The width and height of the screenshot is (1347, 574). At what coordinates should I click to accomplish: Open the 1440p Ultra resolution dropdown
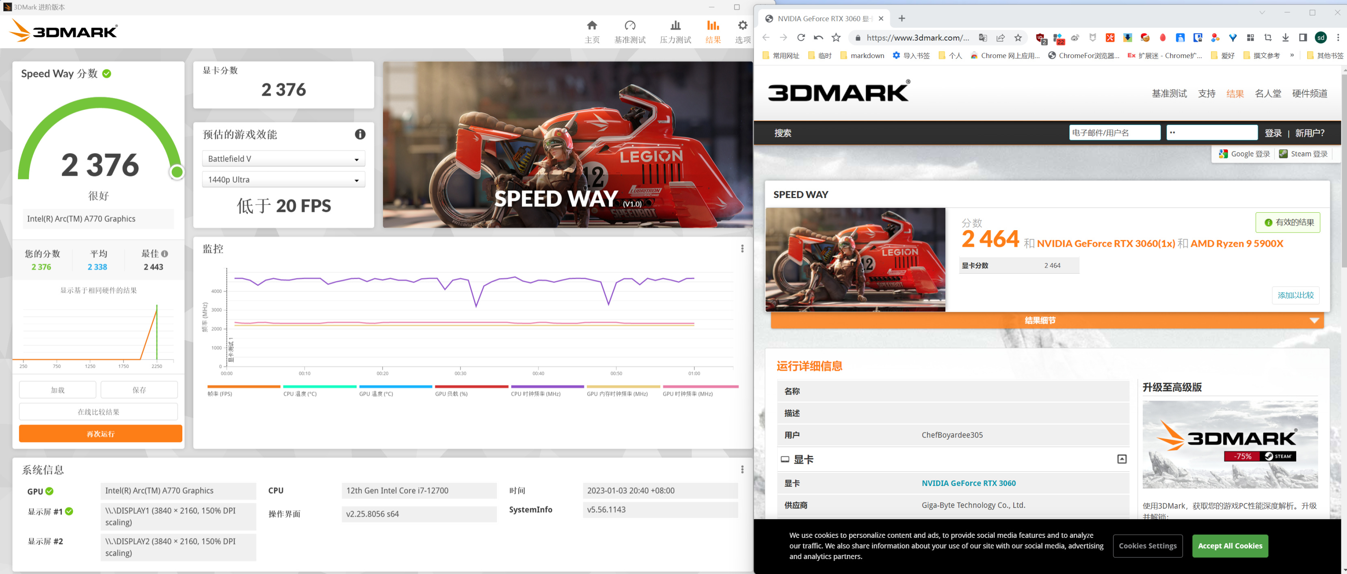(x=283, y=179)
